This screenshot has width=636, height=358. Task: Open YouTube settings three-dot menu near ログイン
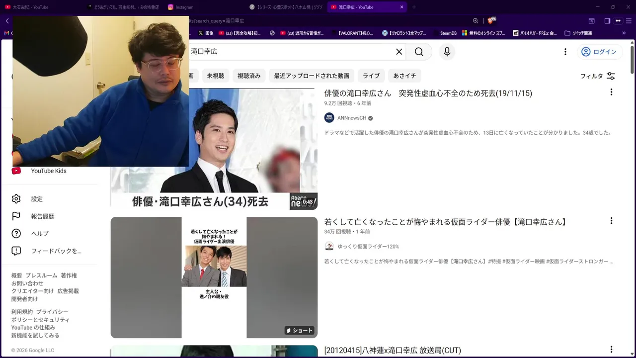pyautogui.click(x=565, y=52)
